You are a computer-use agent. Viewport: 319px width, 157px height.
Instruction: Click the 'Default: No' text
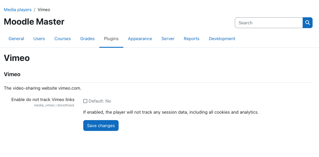point(100,101)
